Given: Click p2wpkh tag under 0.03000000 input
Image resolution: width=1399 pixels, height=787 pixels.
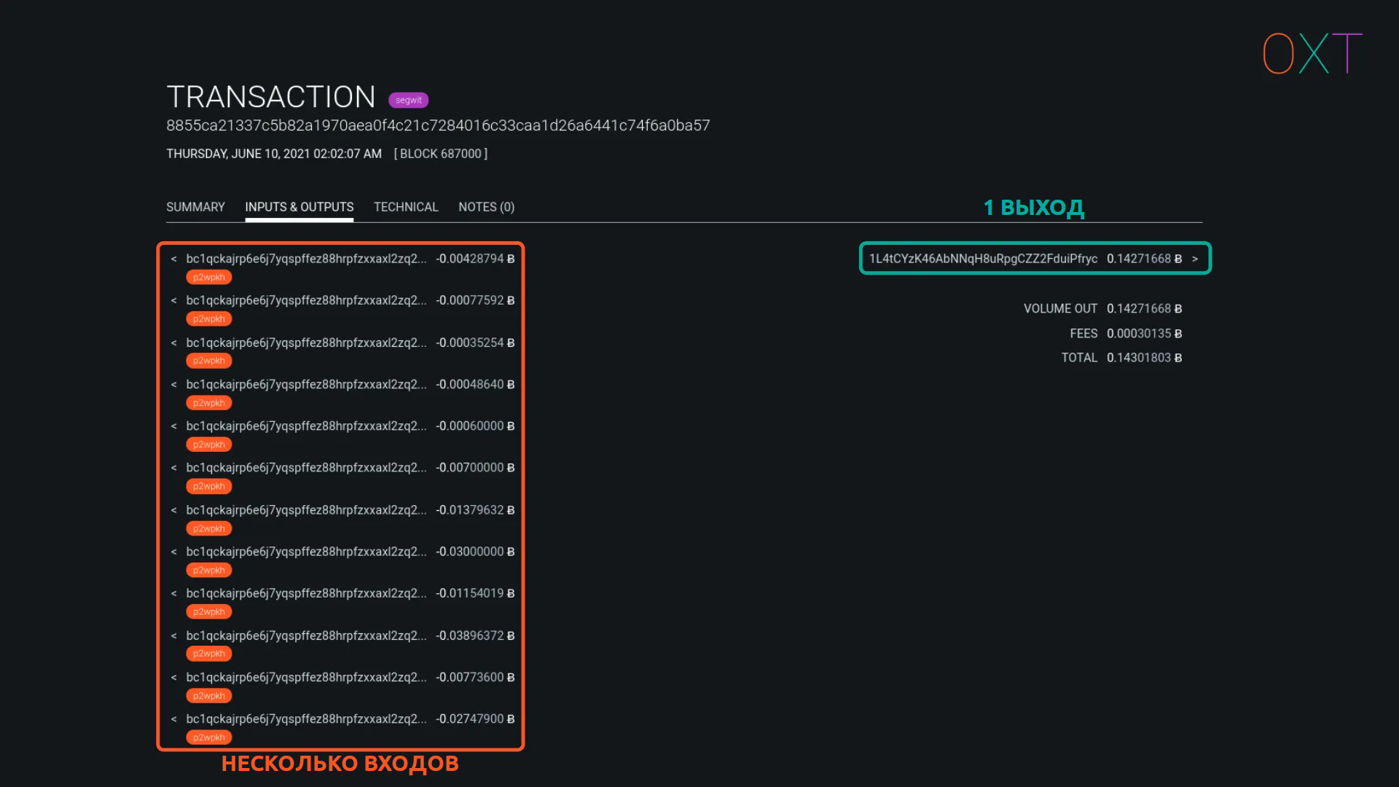Looking at the screenshot, I should click(208, 570).
